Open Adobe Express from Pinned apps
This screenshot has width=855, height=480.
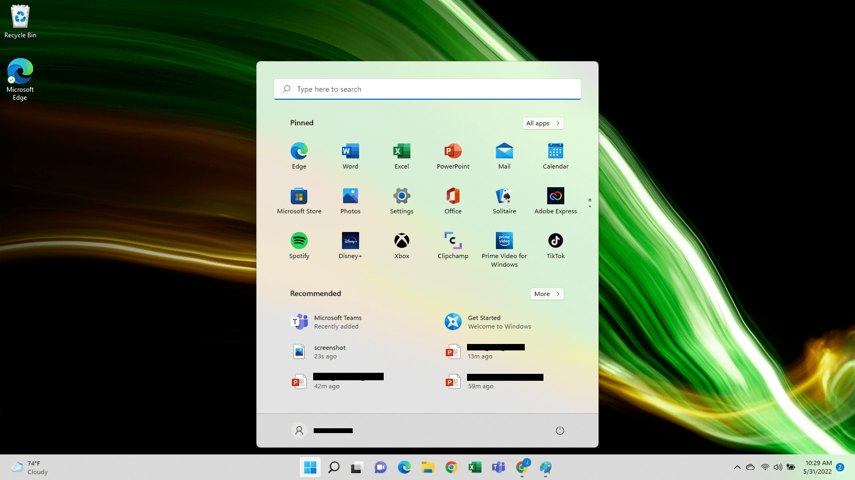[555, 200]
